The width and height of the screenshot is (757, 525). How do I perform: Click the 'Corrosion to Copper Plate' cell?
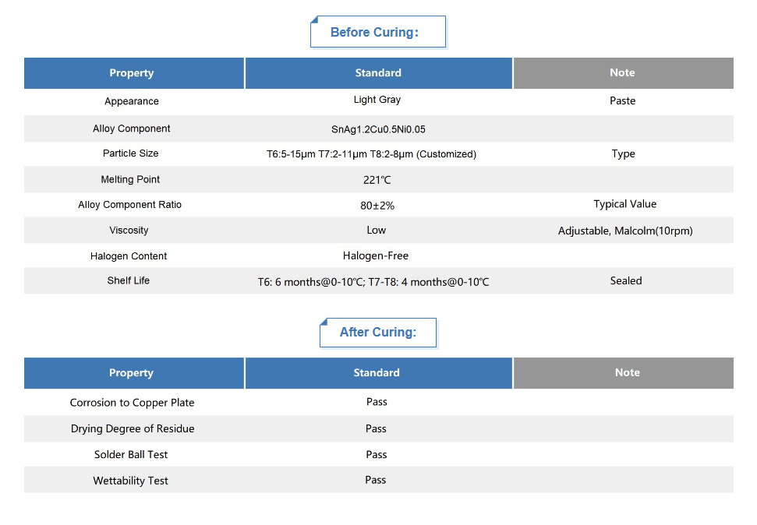(132, 403)
